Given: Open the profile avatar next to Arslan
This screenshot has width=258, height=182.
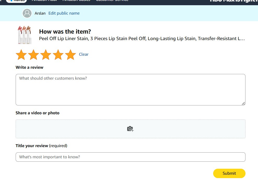Looking at the screenshot, I should [x=27, y=13].
